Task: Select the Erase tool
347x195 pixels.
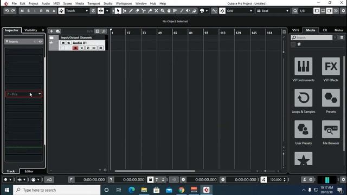Action: [137, 11]
